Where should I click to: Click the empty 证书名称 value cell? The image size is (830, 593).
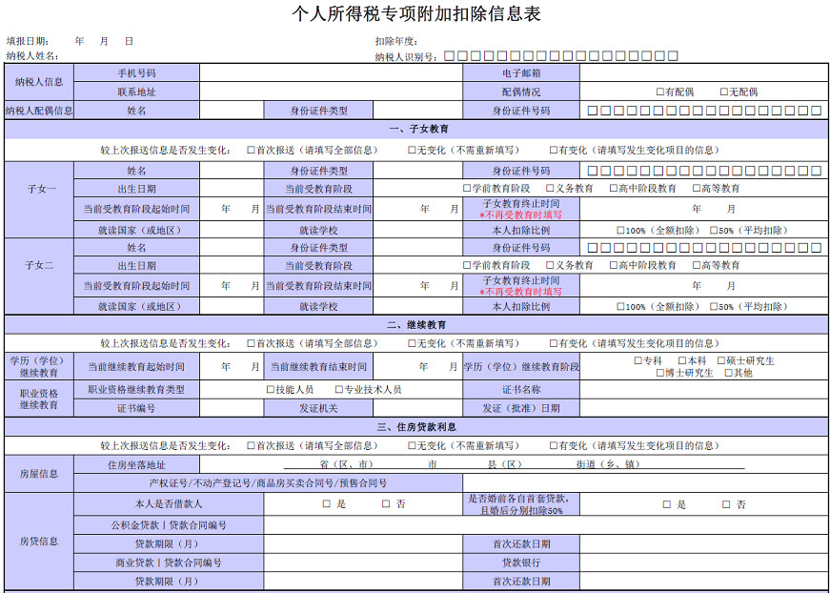click(x=704, y=390)
